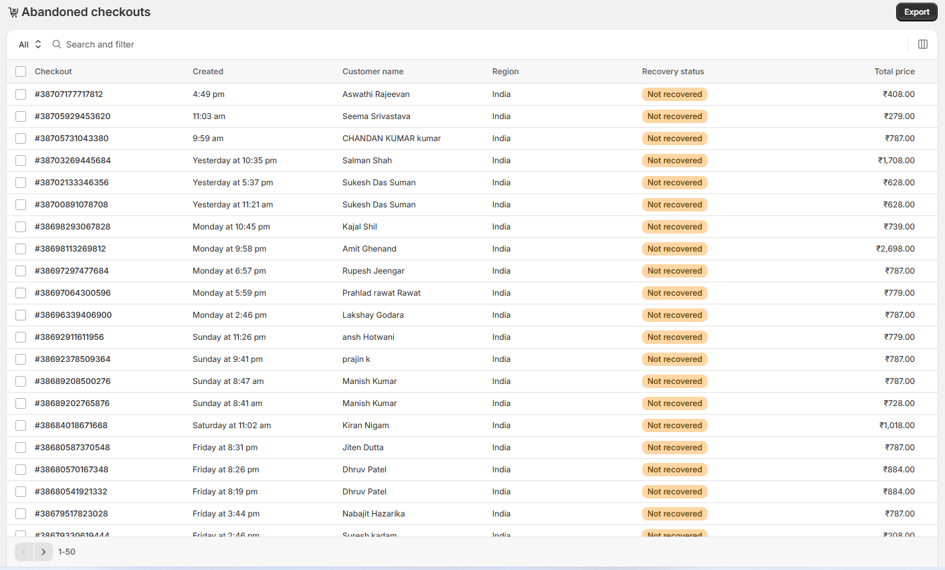The width and height of the screenshot is (945, 570).
Task: Click the ₹2,698.00 total price
Action: pos(896,249)
